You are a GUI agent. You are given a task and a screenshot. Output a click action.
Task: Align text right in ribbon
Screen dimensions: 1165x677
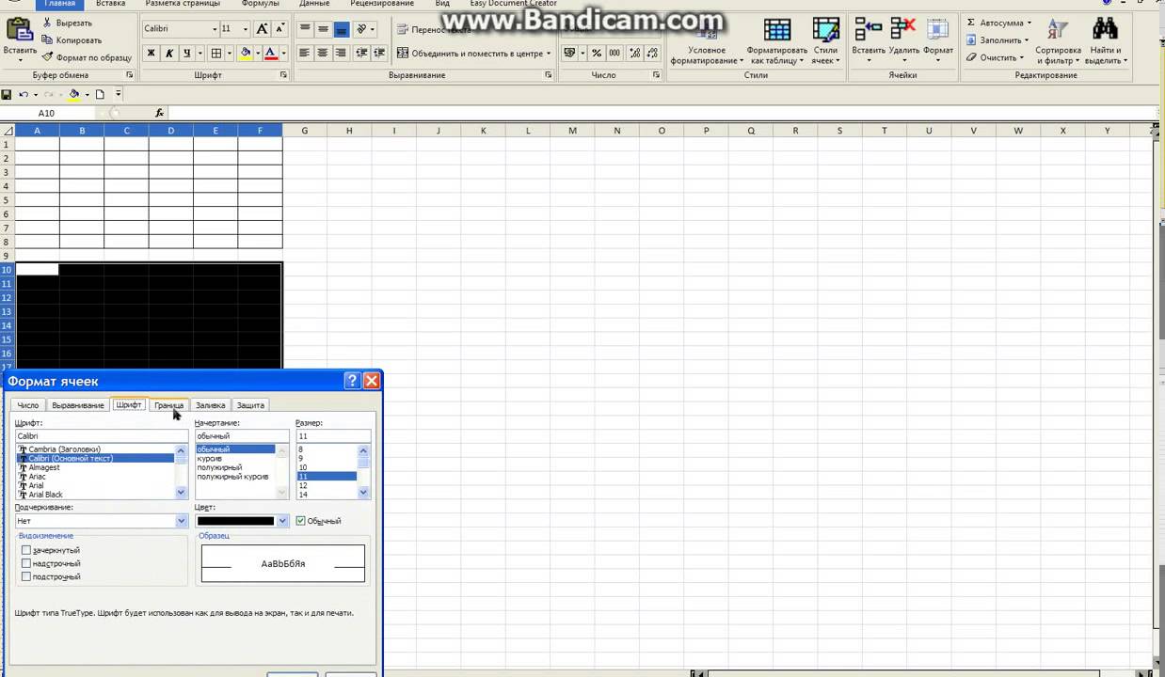(x=341, y=54)
